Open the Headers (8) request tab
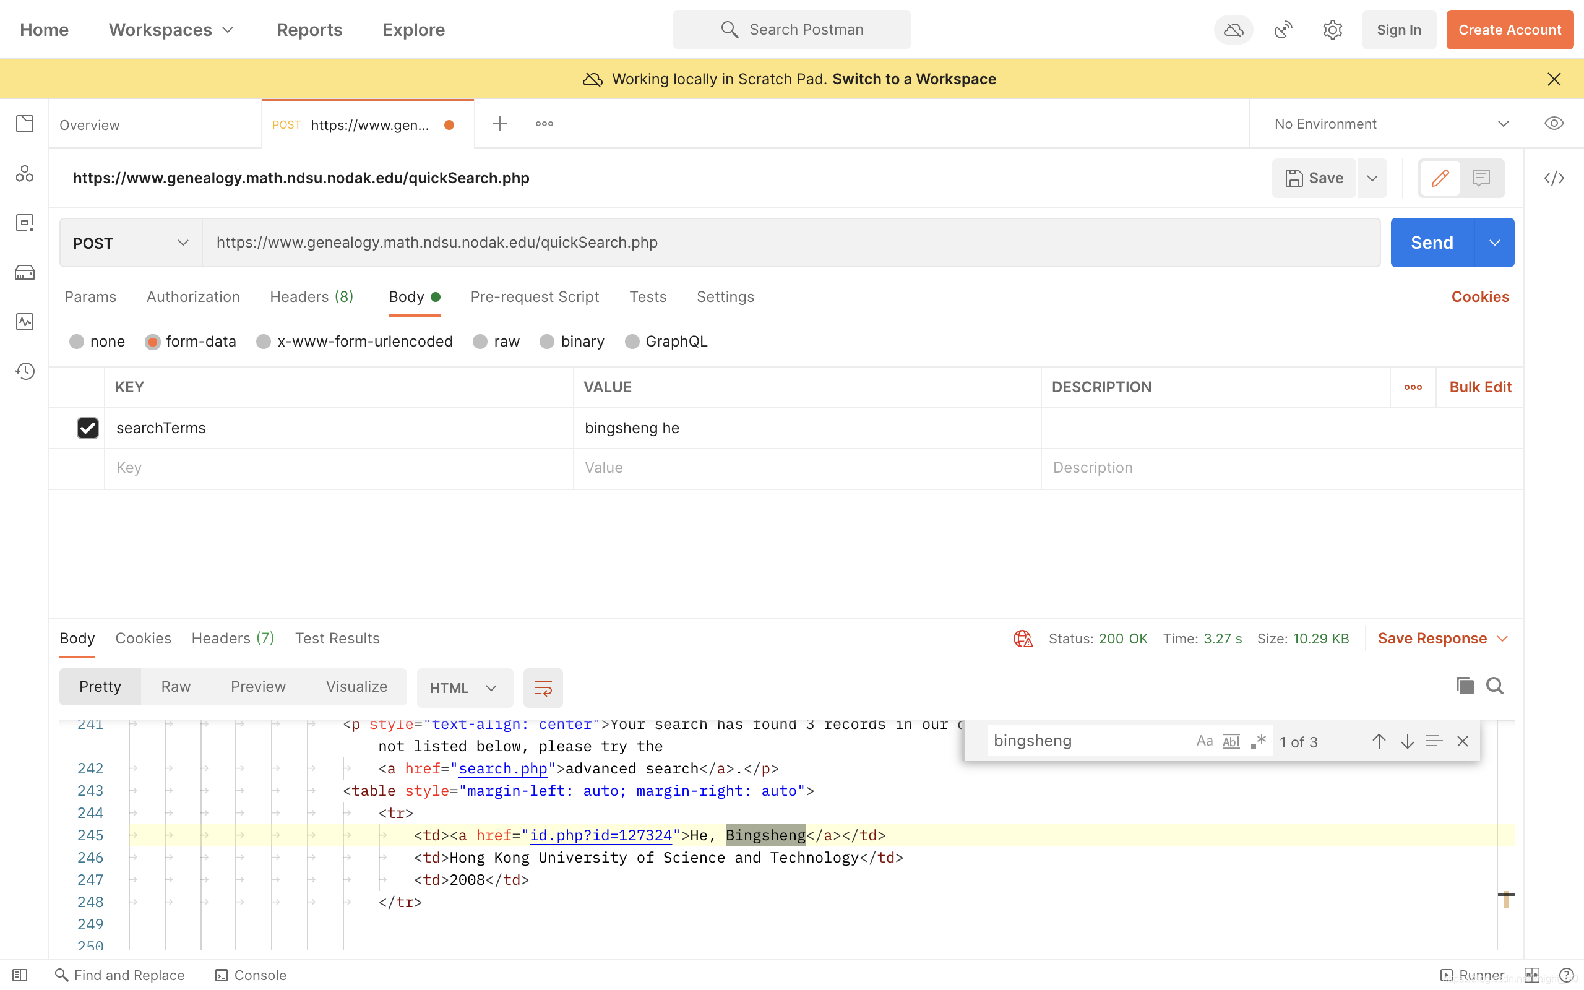The image size is (1584, 990). [x=312, y=296]
